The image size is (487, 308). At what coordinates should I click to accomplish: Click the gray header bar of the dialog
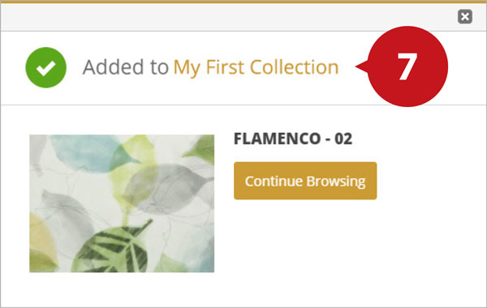[x=243, y=17]
